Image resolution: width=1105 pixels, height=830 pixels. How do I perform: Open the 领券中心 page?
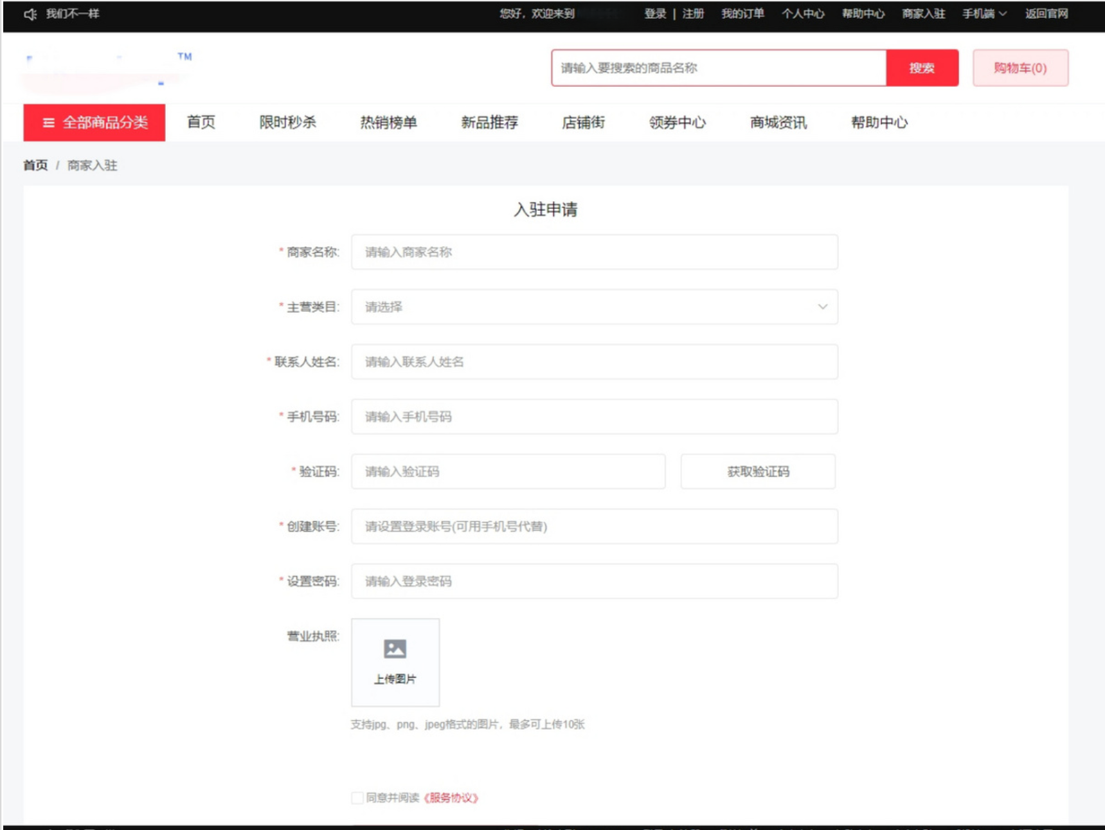677,123
